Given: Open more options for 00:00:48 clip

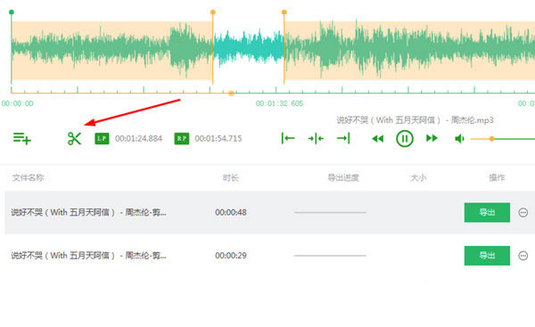Looking at the screenshot, I should point(523,212).
